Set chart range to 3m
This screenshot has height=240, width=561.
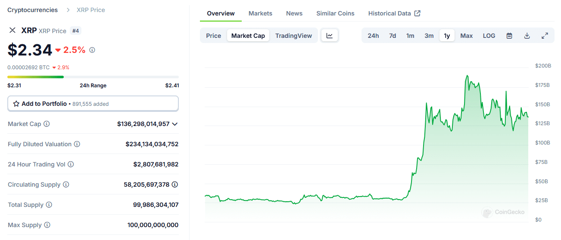tap(429, 36)
